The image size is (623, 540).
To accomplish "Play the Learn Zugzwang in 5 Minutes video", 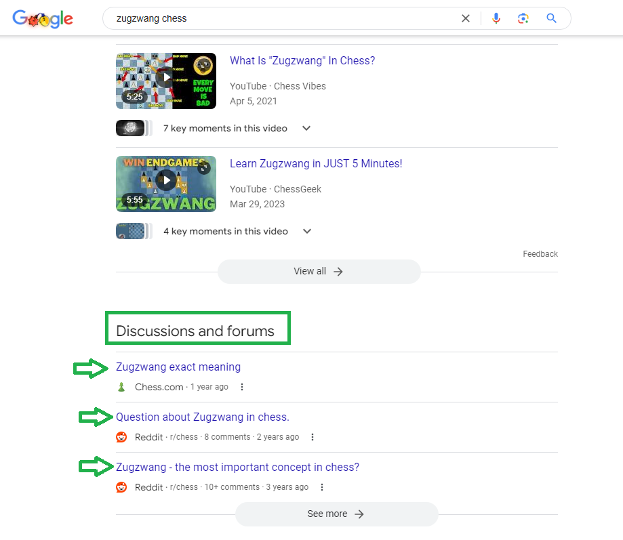I will (166, 183).
